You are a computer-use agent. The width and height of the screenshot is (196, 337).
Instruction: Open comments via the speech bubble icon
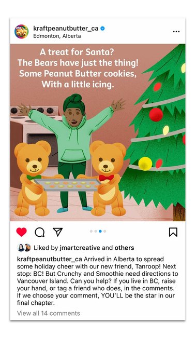pos(40,232)
